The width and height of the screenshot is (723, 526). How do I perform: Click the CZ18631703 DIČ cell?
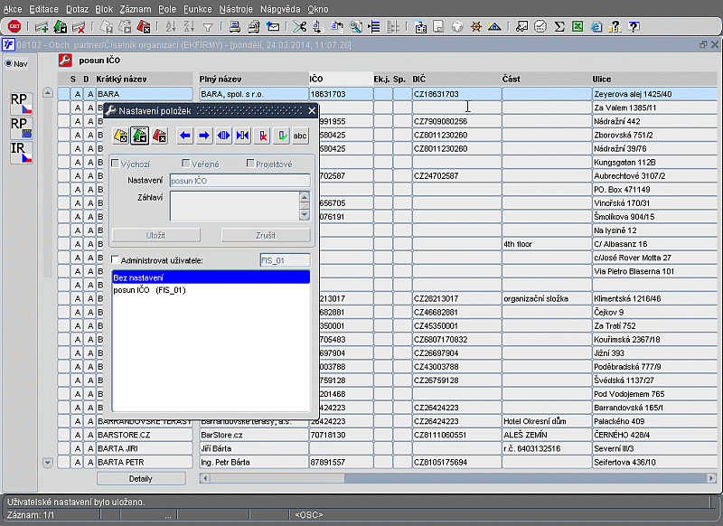pos(456,94)
